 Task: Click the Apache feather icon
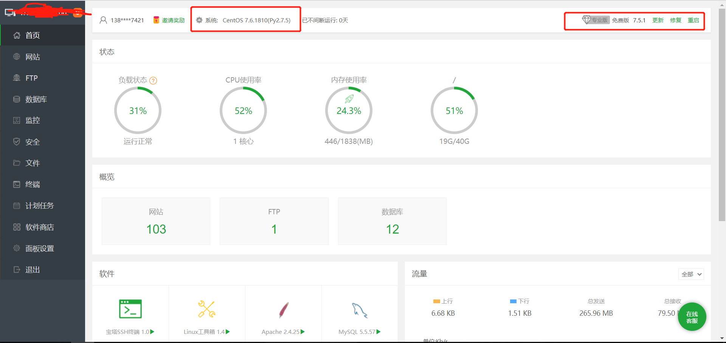tap(284, 310)
